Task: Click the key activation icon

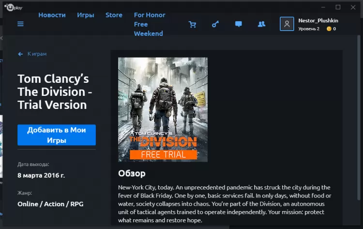Action: click(x=215, y=24)
